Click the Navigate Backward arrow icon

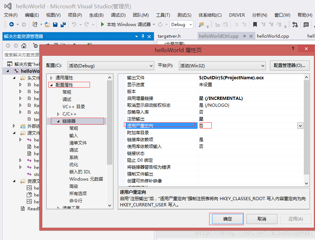(x=12, y=24)
